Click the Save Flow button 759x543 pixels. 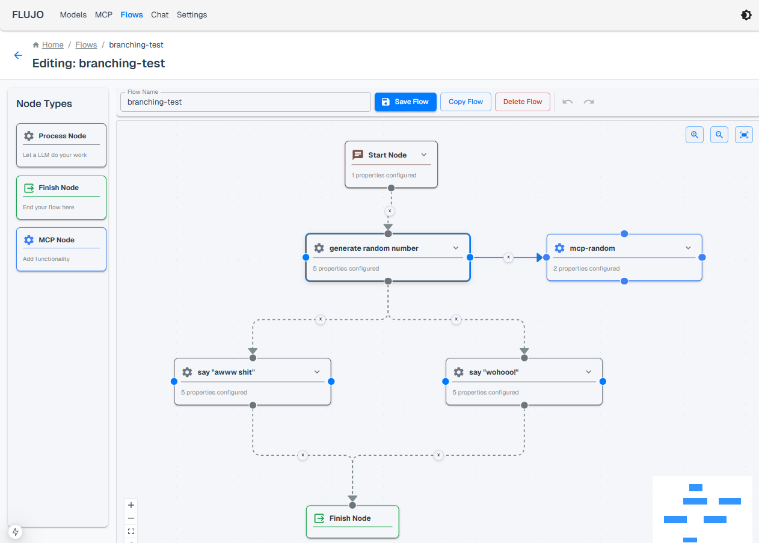tap(405, 102)
